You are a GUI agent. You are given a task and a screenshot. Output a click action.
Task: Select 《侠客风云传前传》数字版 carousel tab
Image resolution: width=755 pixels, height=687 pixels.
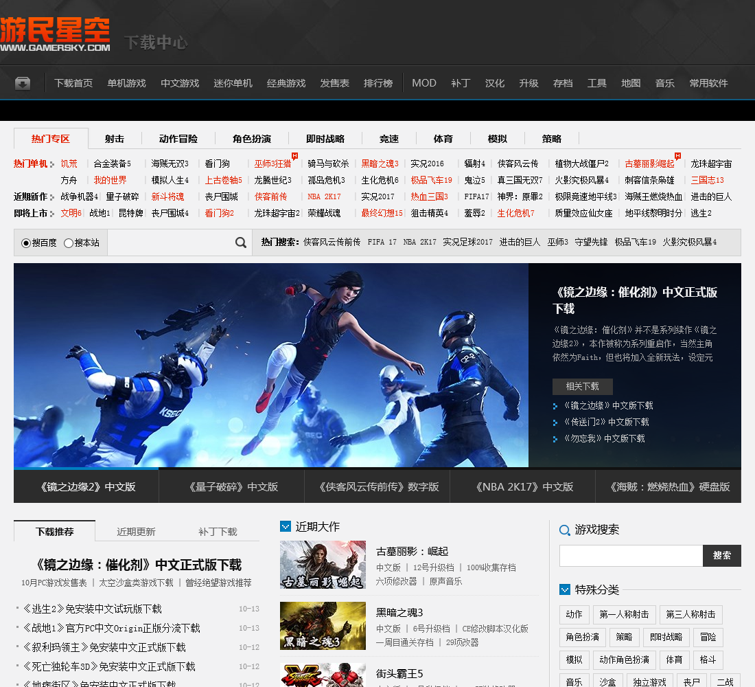[377, 486]
